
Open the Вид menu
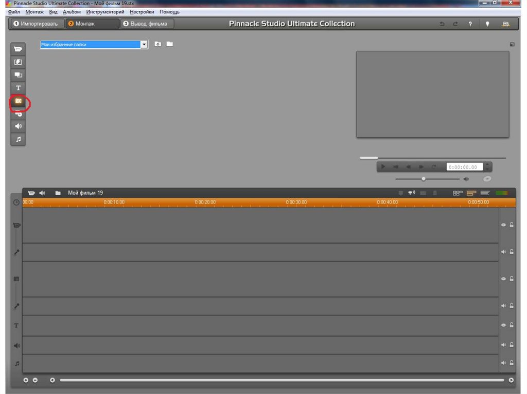[x=53, y=12]
